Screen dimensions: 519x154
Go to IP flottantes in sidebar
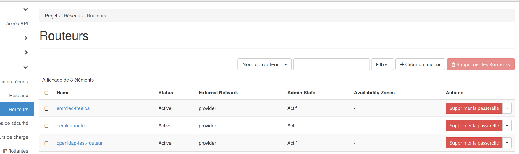point(16,151)
